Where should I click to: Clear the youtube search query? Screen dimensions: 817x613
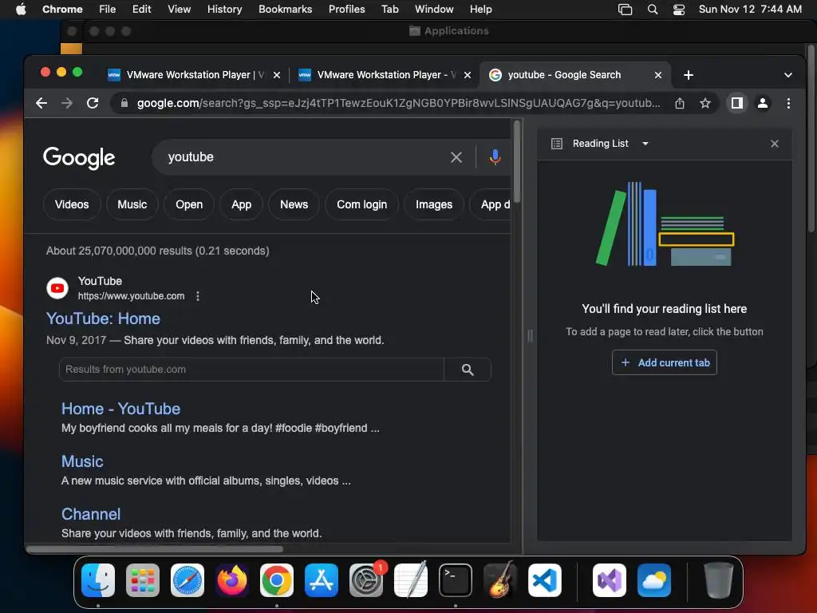click(456, 157)
